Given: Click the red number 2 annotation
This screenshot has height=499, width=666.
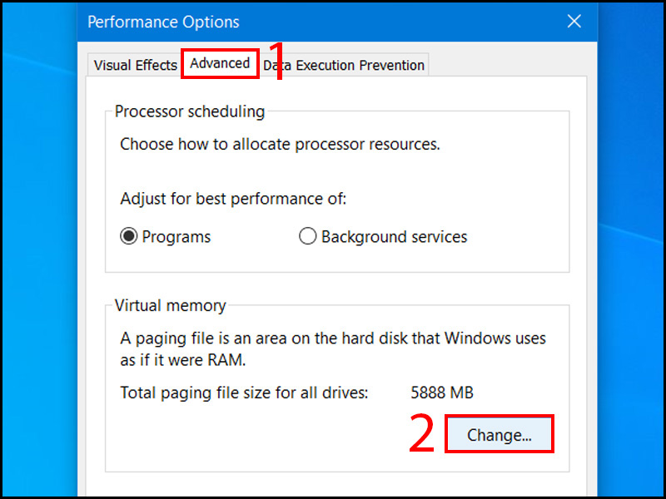Looking at the screenshot, I should click(x=422, y=434).
